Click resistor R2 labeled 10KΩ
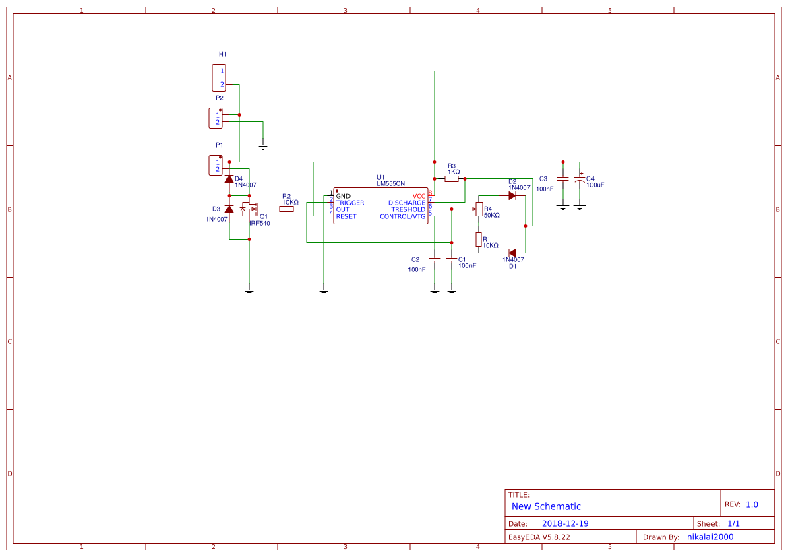788x557 pixels. point(288,209)
